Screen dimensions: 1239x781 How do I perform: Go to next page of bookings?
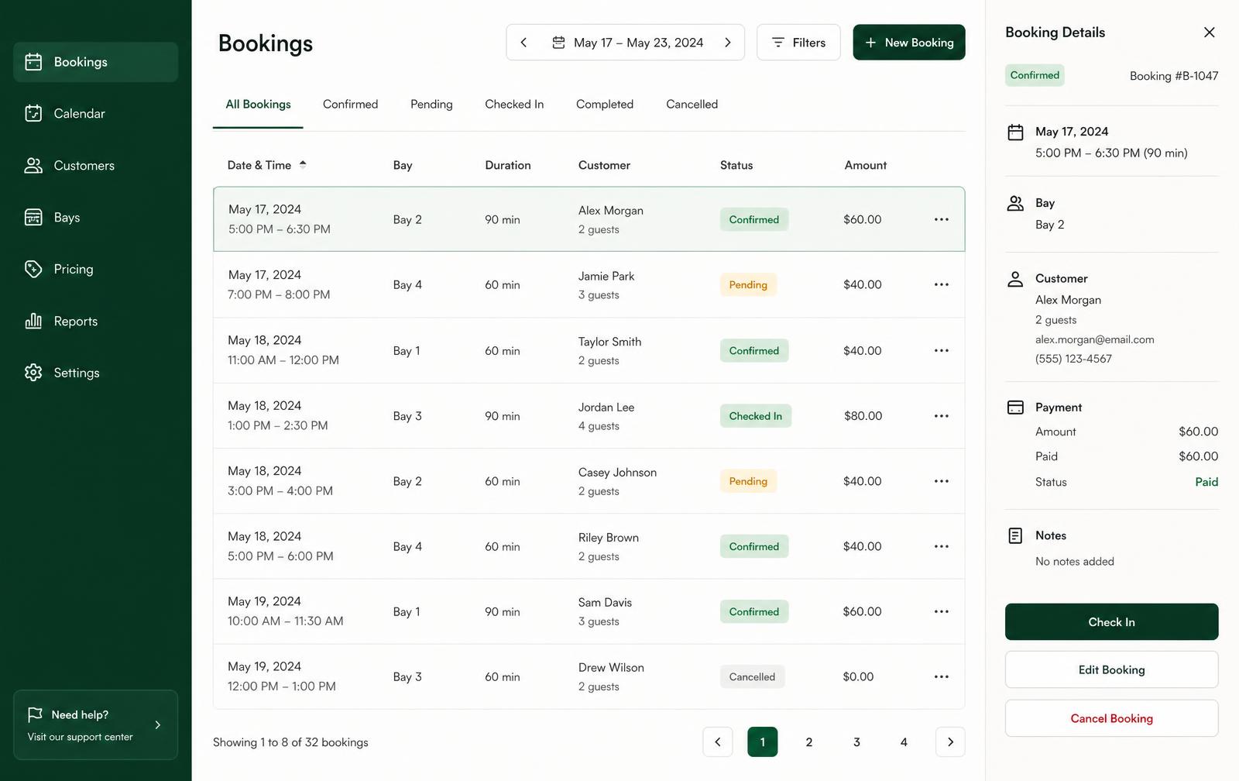tap(950, 742)
